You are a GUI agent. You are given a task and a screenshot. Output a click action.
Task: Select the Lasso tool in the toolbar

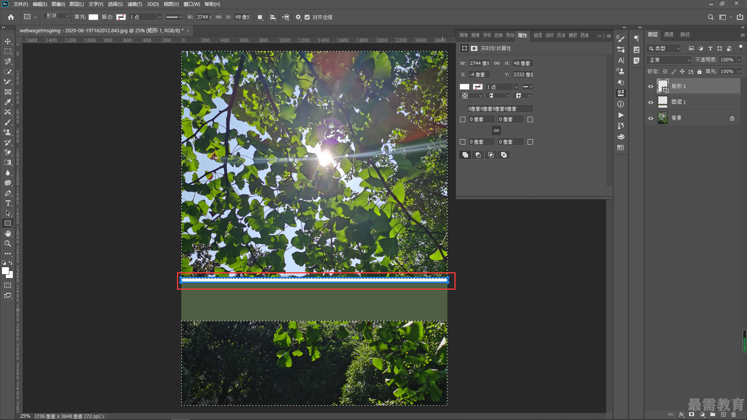8,61
